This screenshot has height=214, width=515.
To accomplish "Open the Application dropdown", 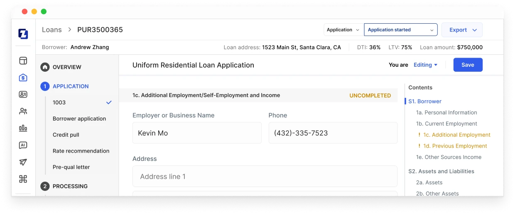I will click(343, 30).
